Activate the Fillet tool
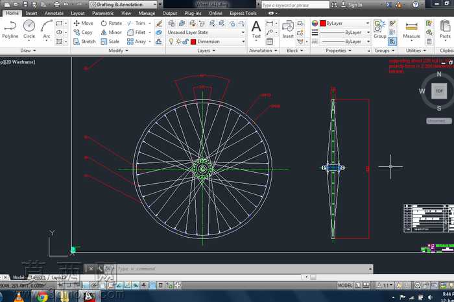The height and width of the screenshot is (302, 454). coord(136,32)
